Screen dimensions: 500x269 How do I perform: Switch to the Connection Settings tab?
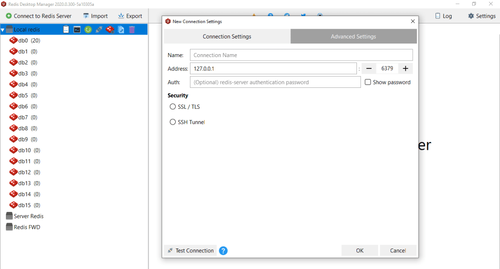pyautogui.click(x=227, y=36)
